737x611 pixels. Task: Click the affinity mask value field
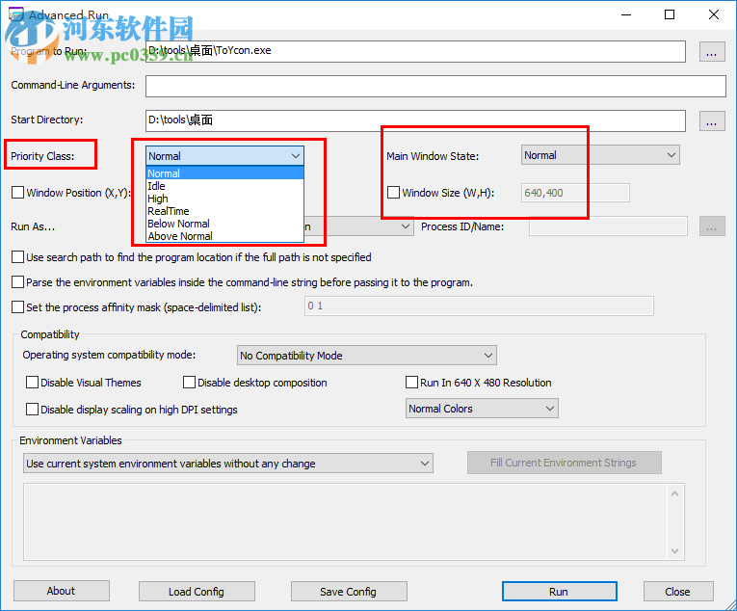click(x=479, y=306)
